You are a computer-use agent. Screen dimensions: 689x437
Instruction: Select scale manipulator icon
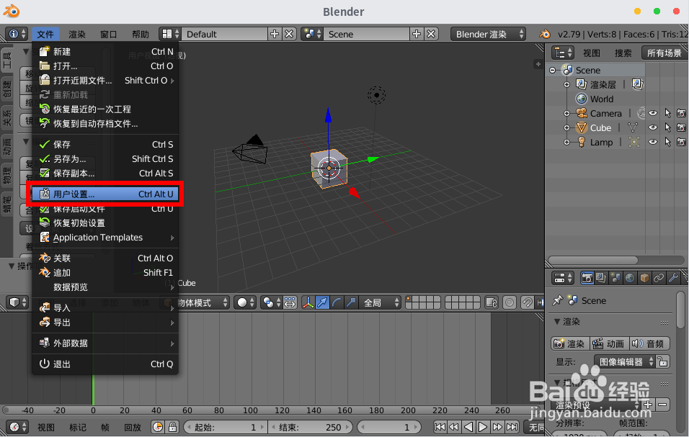click(x=351, y=302)
